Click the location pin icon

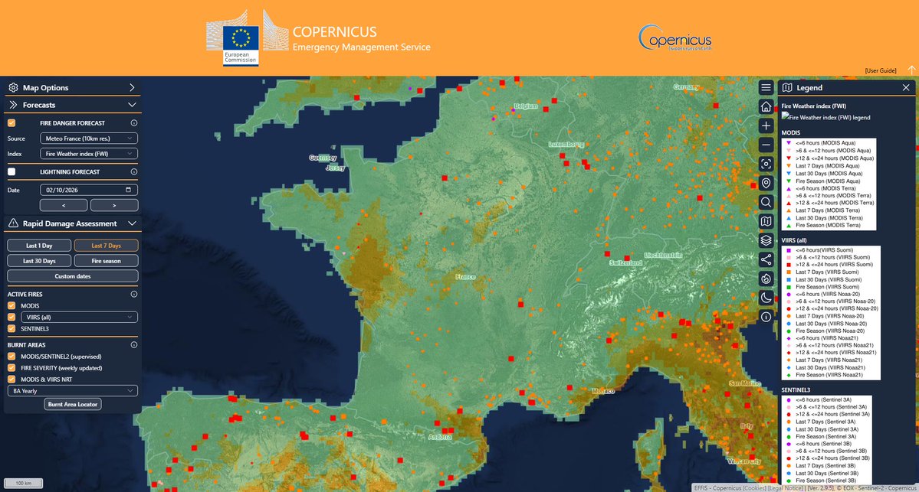pyautogui.click(x=766, y=183)
